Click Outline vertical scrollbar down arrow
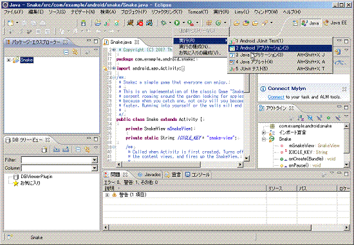The width and height of the screenshot is (354, 245). click(346, 165)
